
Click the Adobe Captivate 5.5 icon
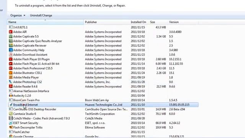point(11,36)
